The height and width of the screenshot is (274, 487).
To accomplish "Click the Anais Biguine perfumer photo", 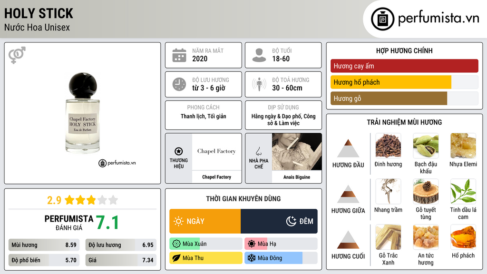I will 297,152.
